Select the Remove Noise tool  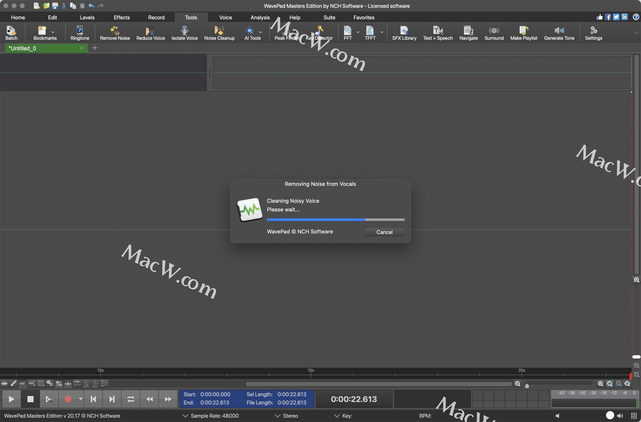115,33
